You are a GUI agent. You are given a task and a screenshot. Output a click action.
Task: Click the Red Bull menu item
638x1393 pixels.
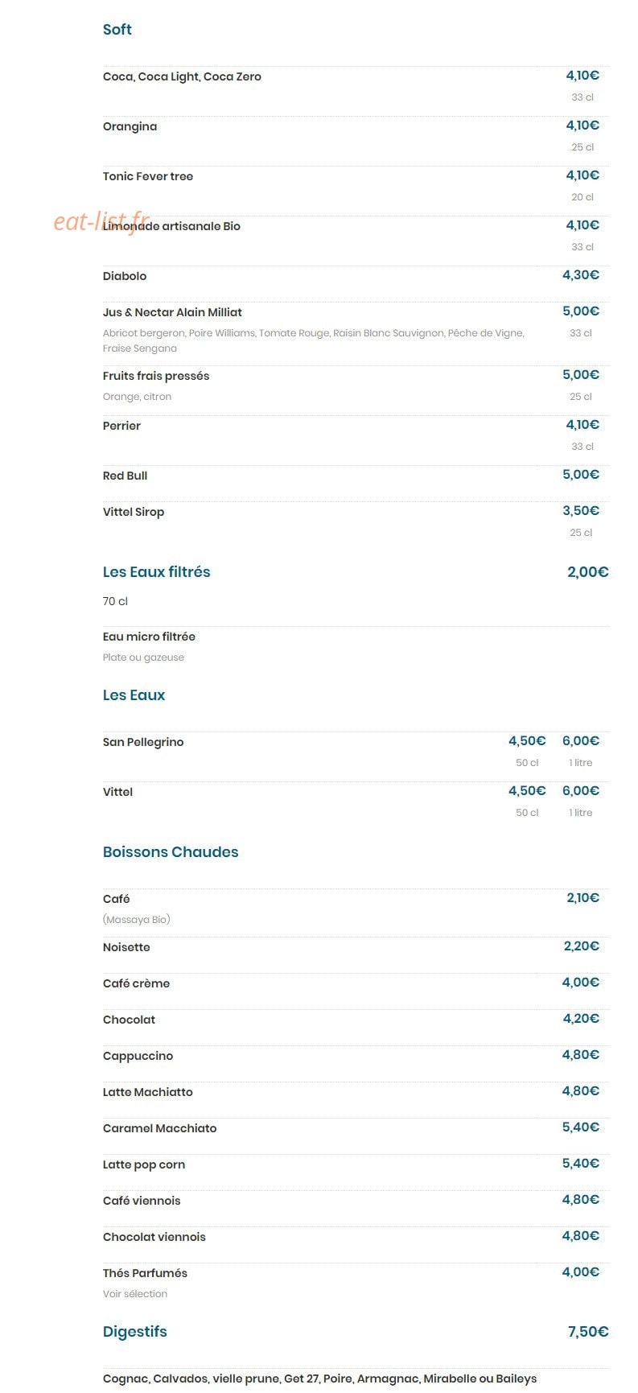(125, 476)
